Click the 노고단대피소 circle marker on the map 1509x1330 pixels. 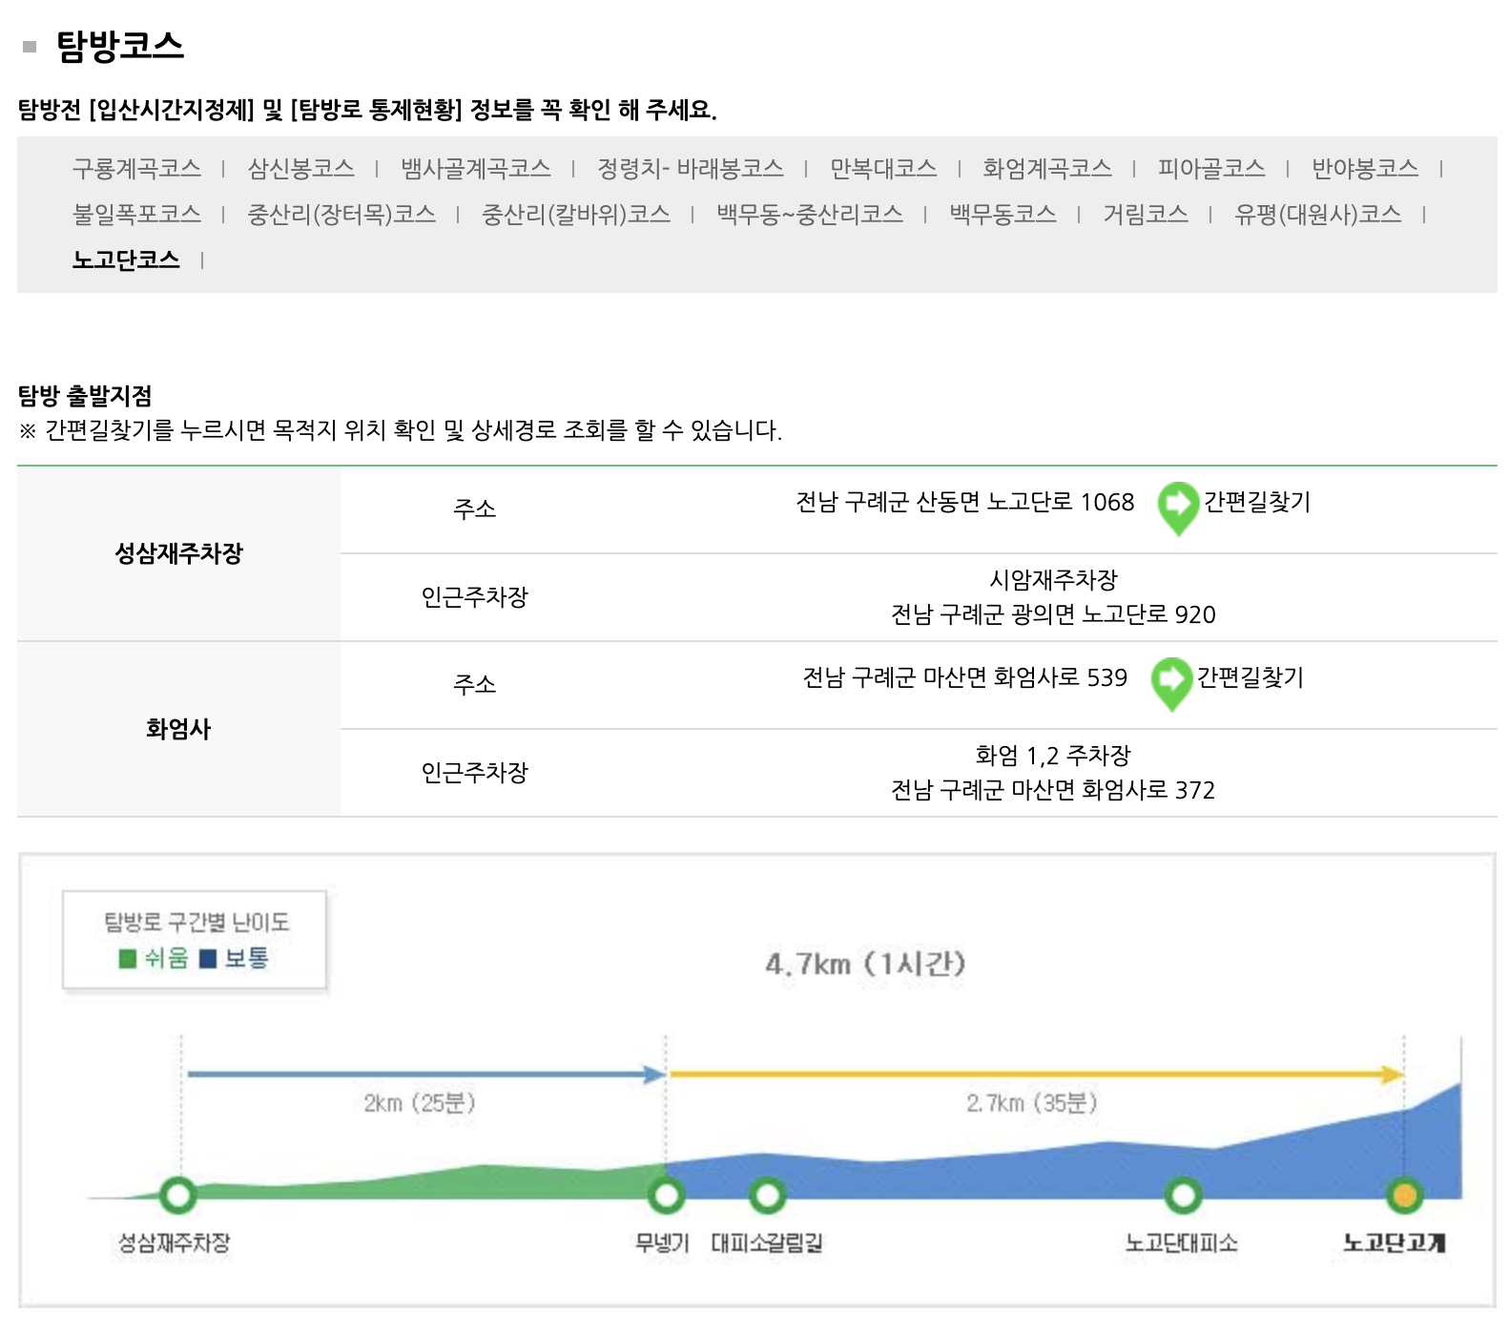1183,1195
